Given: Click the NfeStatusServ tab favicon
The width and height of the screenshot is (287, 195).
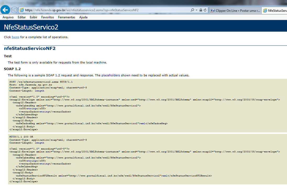Looking at the screenshot, I should coord(265,11).
